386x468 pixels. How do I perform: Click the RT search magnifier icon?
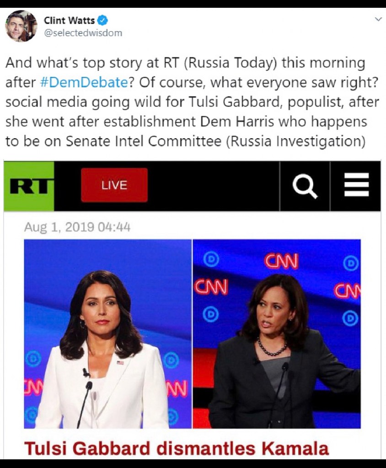[305, 186]
